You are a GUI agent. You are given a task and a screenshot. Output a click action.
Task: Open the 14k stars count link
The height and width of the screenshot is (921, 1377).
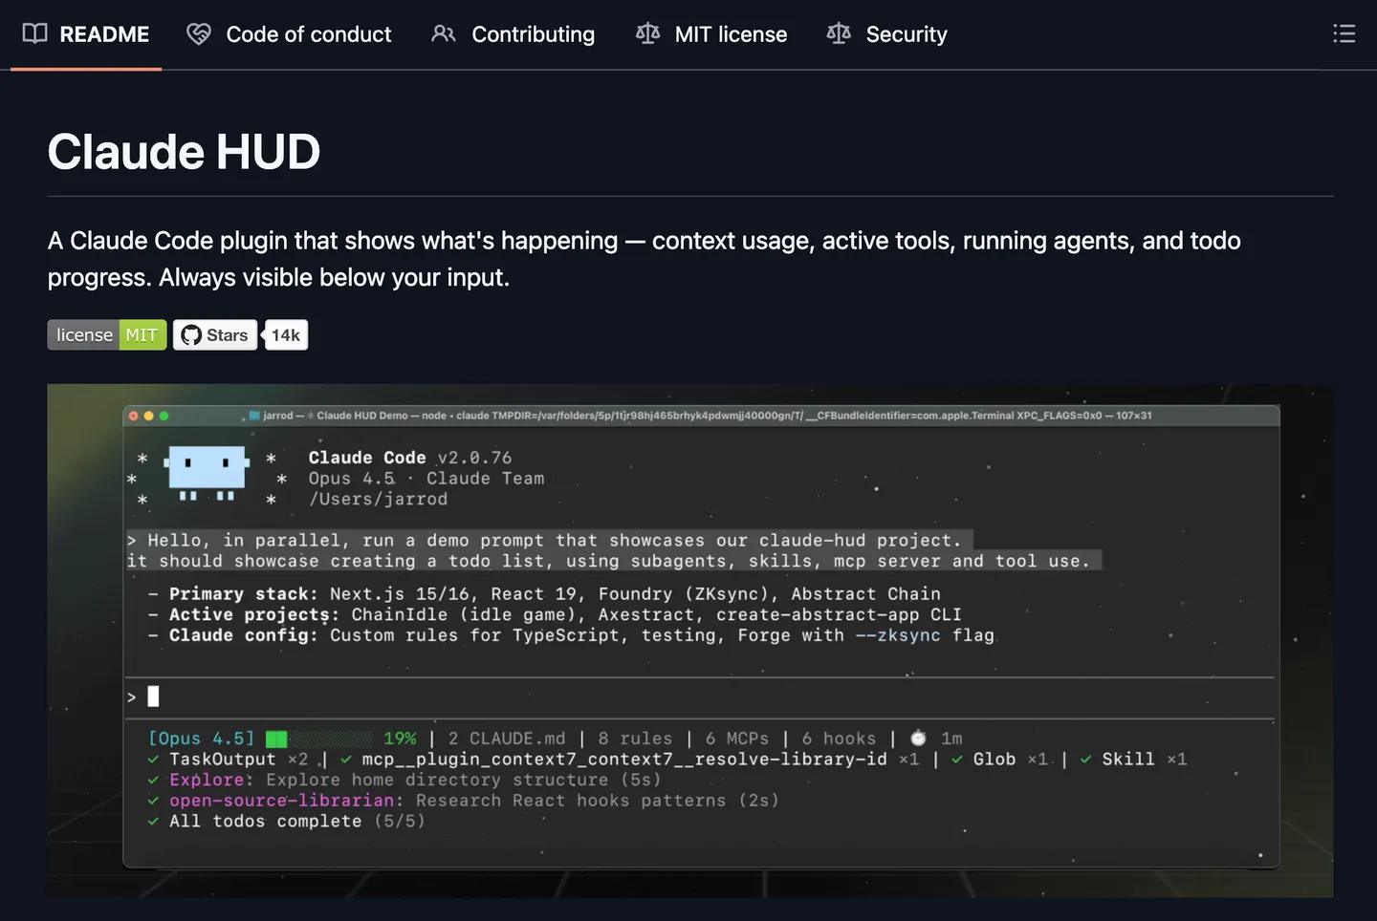tap(285, 335)
